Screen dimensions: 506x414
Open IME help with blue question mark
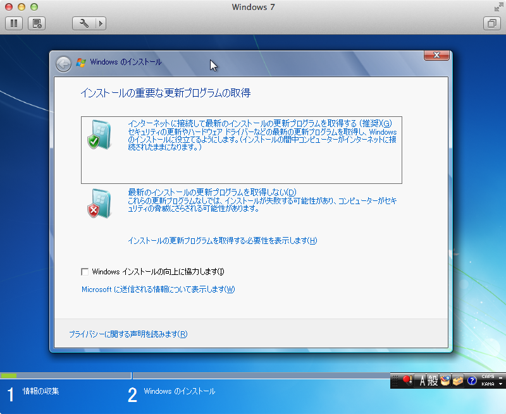pyautogui.click(x=471, y=381)
